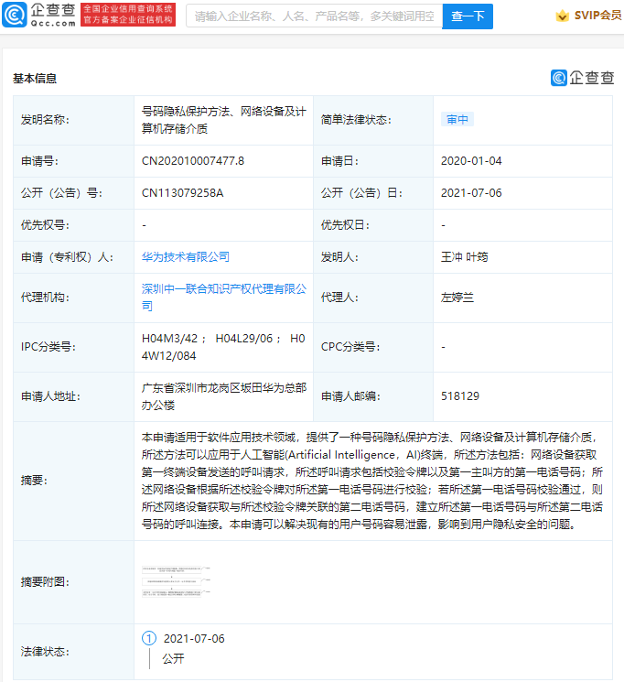Click the applicant postcode 518129
The image size is (624, 682).
[459, 396]
